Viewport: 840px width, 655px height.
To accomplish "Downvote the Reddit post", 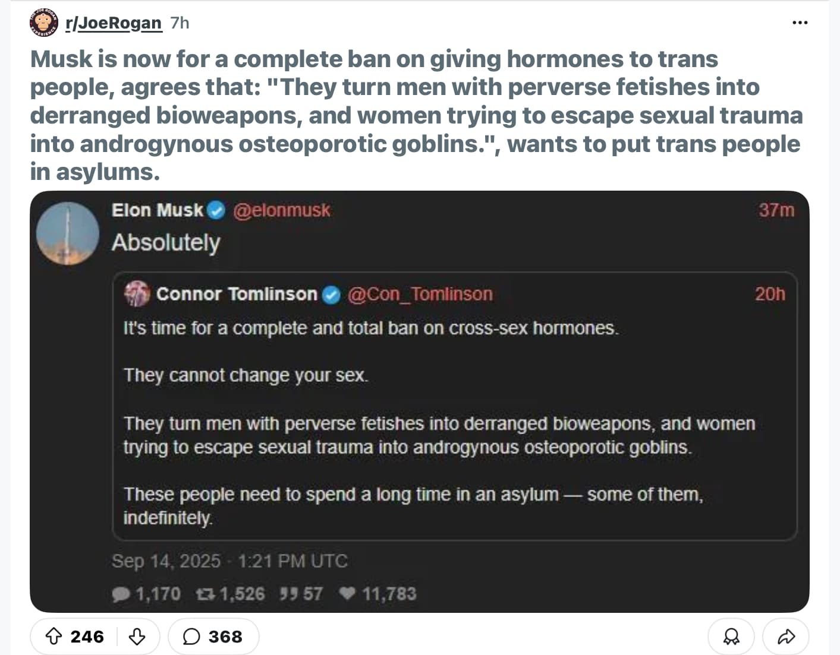I will coord(137,637).
